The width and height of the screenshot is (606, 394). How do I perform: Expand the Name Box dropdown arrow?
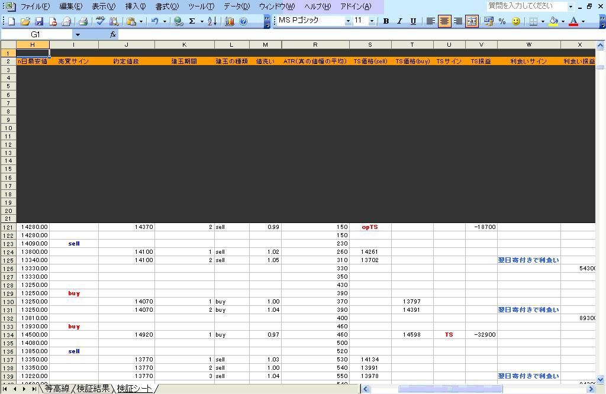(x=78, y=35)
